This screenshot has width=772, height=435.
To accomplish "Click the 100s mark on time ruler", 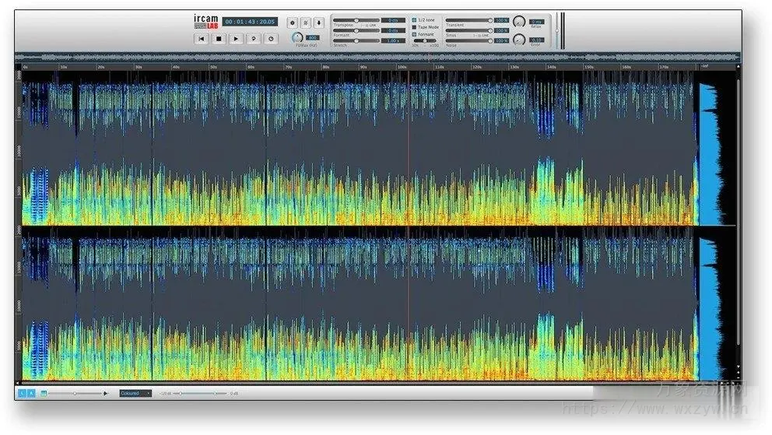I will point(402,67).
